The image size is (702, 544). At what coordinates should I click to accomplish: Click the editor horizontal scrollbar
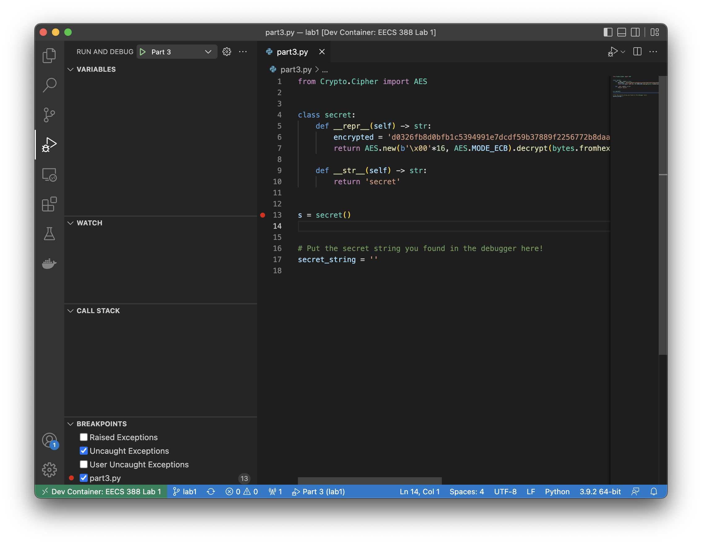pyautogui.click(x=370, y=481)
